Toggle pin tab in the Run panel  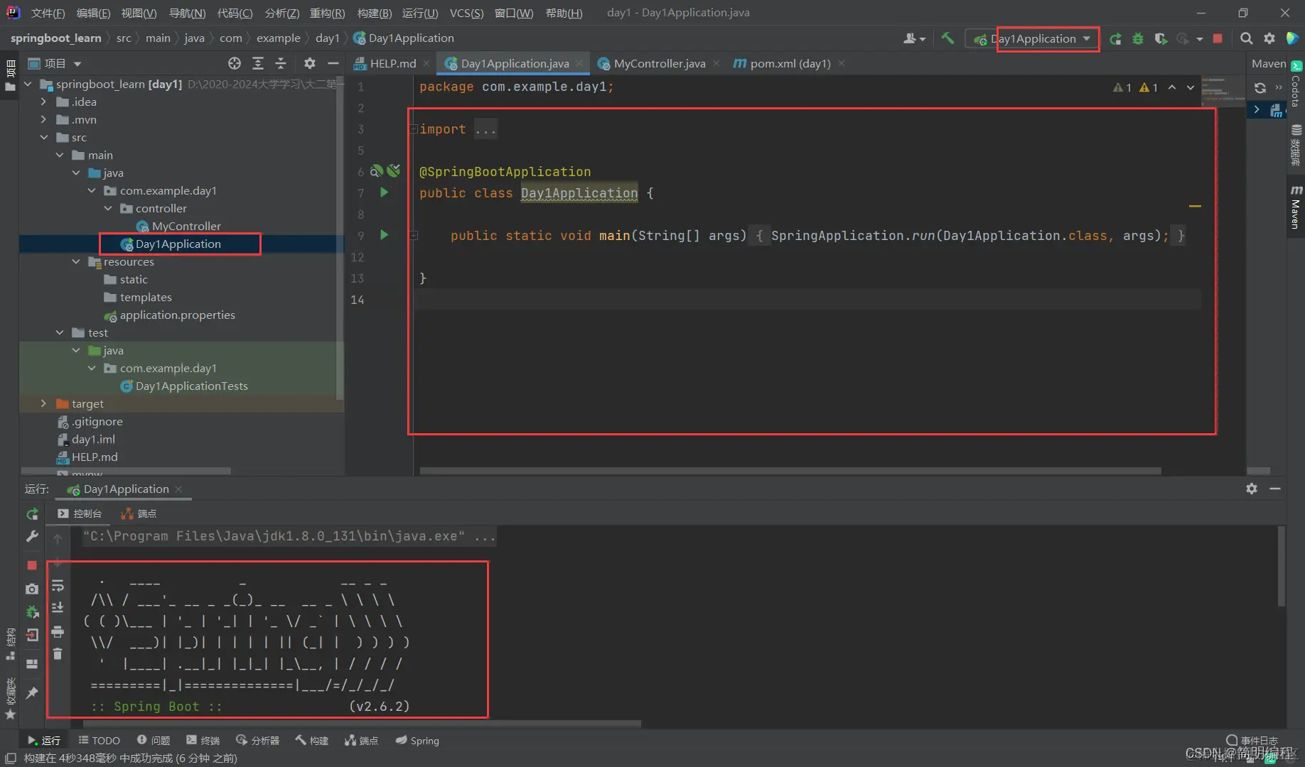[x=32, y=693]
